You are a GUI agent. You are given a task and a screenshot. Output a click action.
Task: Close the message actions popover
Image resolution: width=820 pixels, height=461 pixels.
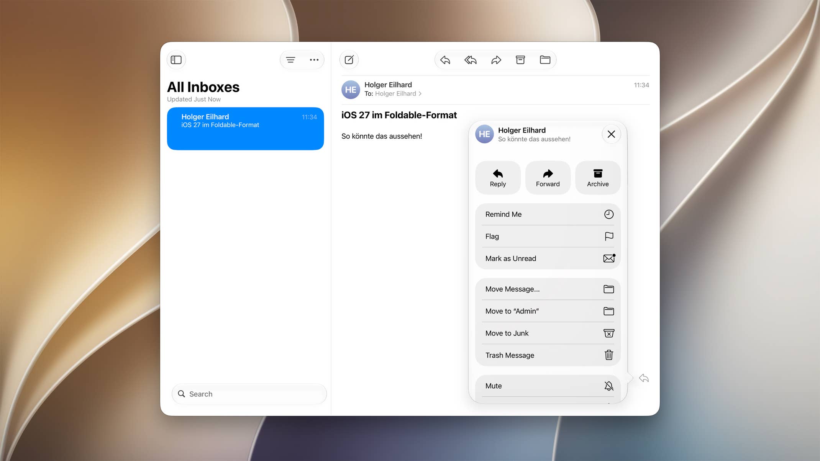pyautogui.click(x=611, y=134)
